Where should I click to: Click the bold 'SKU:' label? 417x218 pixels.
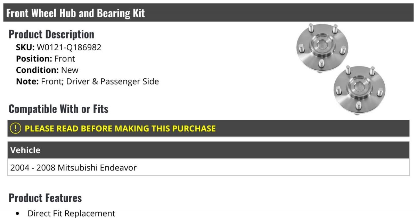pyautogui.click(x=25, y=47)
